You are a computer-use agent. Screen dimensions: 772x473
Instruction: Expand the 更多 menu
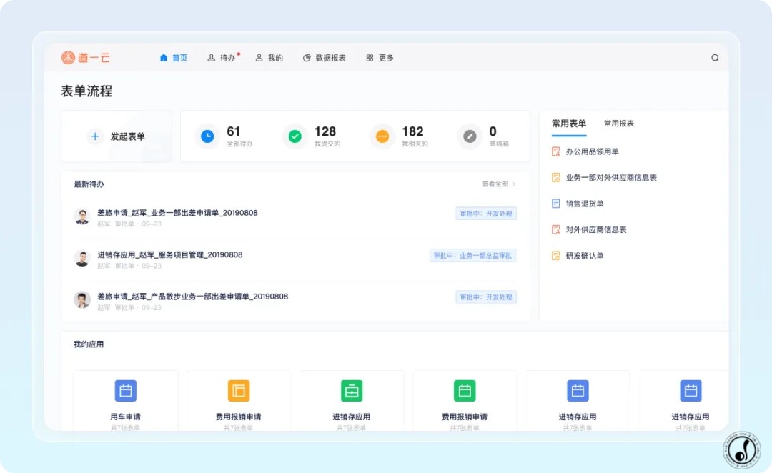click(380, 58)
